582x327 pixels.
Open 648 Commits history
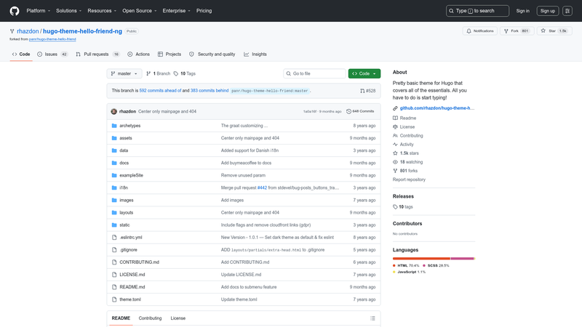(360, 111)
